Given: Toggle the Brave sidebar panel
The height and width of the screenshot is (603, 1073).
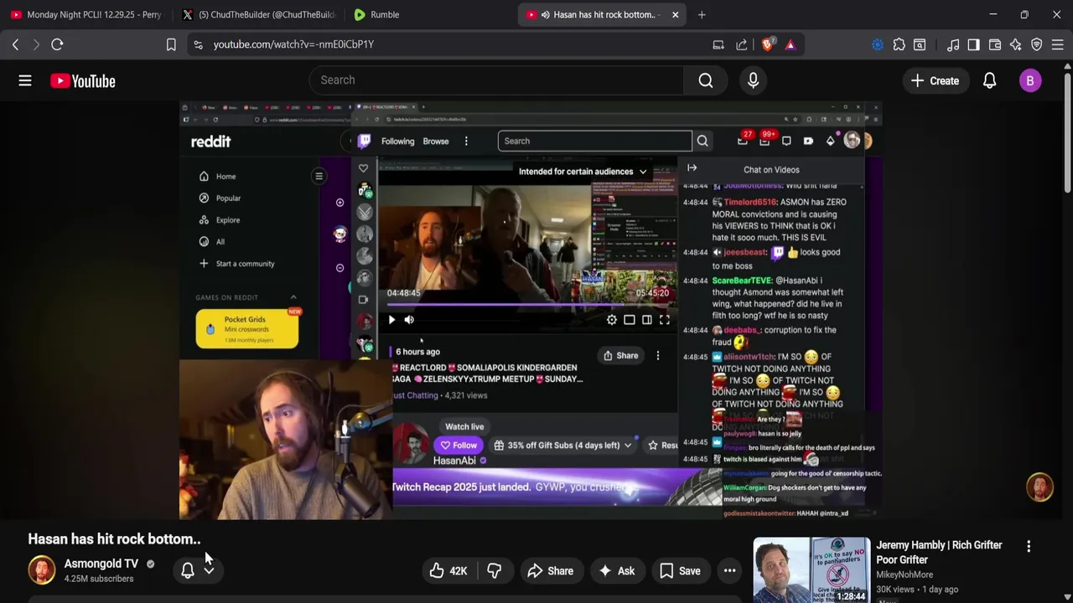Looking at the screenshot, I should [973, 44].
